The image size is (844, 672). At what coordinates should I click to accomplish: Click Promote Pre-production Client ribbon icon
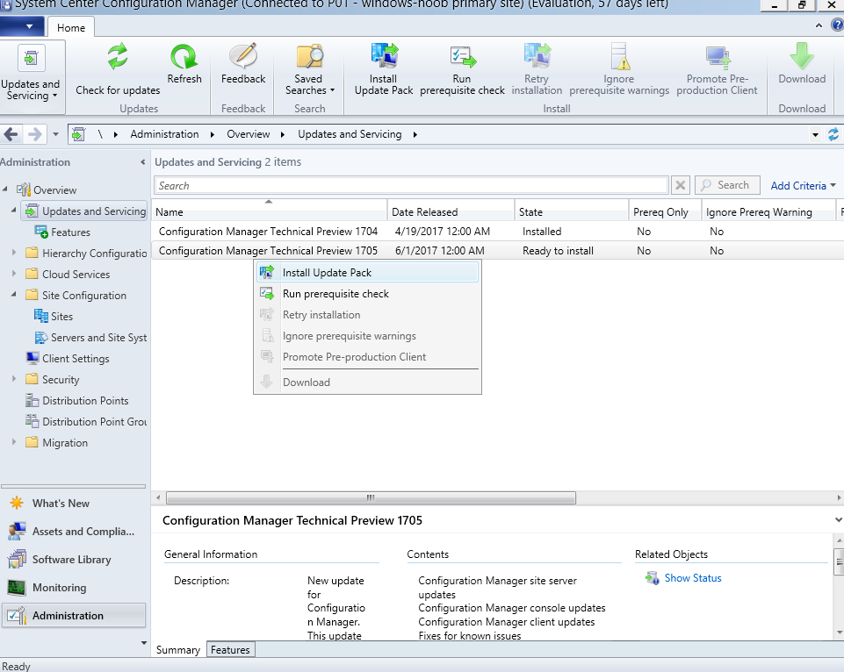pyautogui.click(x=717, y=57)
